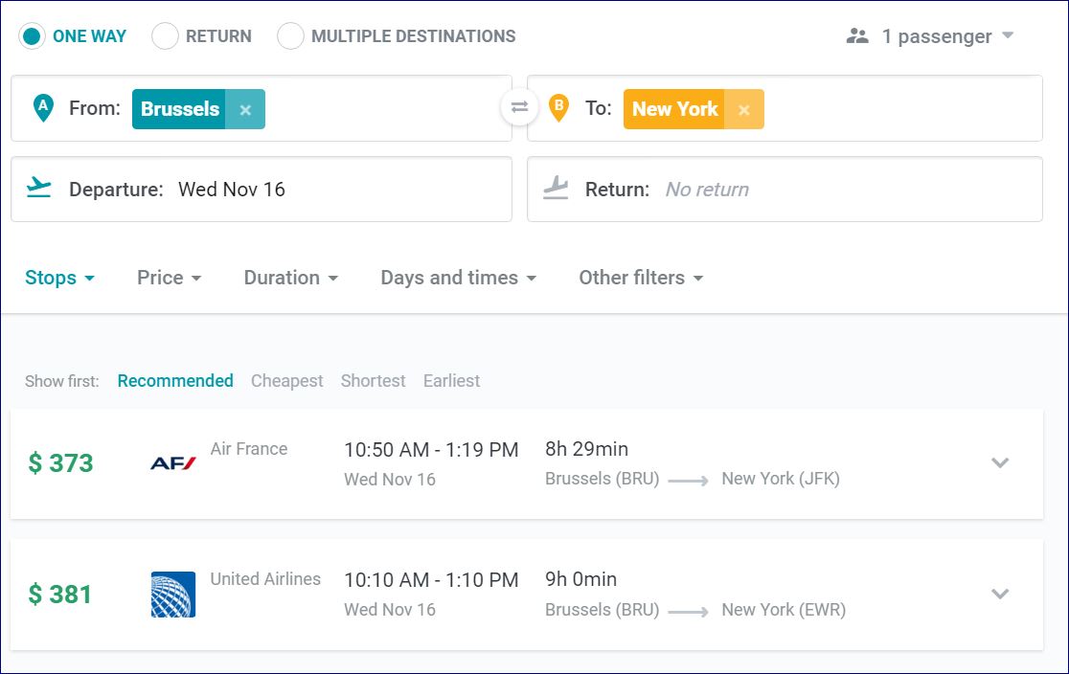Image resolution: width=1069 pixels, height=674 pixels.
Task: Select the Return trip radio button
Action: 166,36
